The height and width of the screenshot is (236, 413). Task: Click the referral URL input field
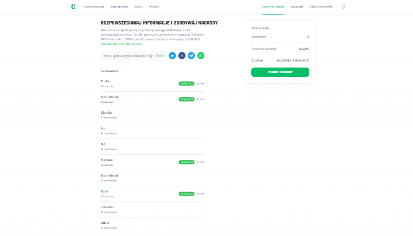(x=128, y=56)
